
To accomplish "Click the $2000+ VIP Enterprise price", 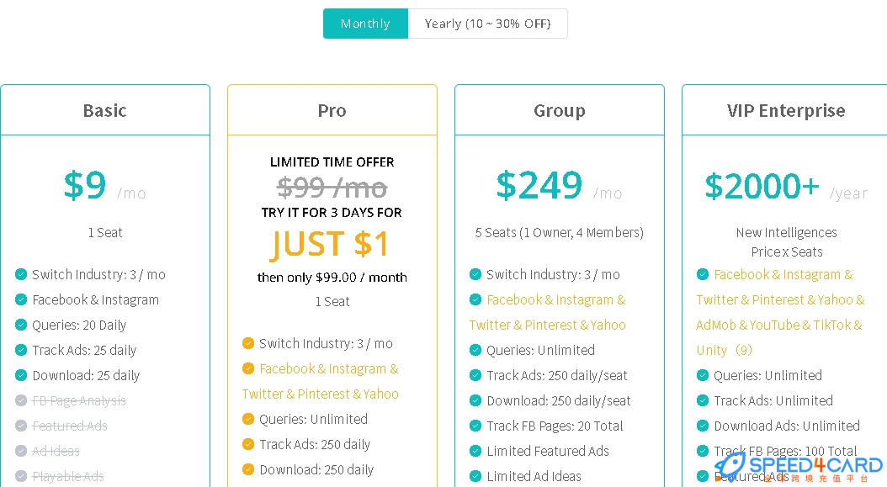I will pyautogui.click(x=762, y=186).
